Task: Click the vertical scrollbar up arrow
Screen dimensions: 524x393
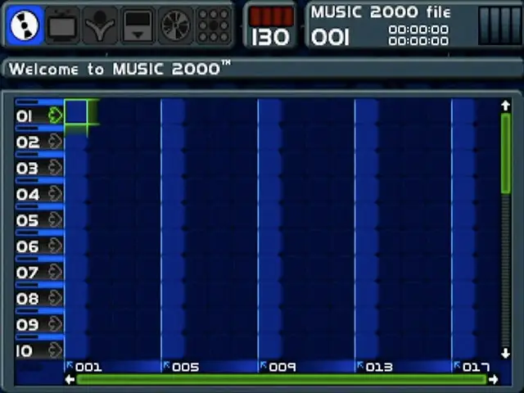Action: 505,106
